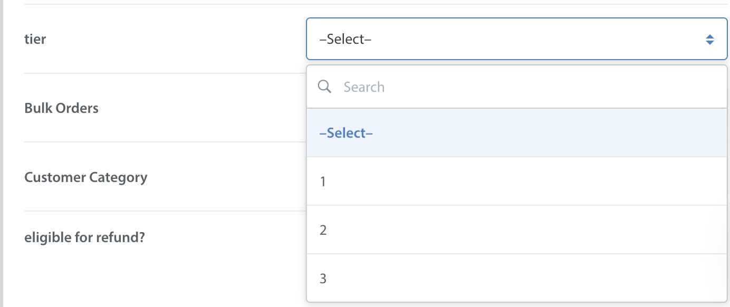The image size is (730, 307).
Task: Click the blue –Select– text in list
Action: coord(346,133)
